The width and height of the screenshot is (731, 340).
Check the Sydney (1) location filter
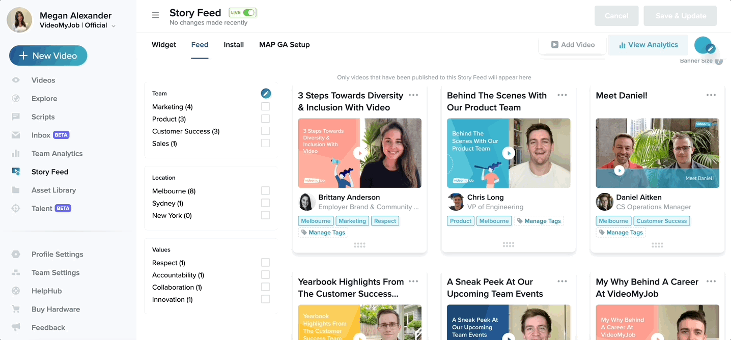[x=265, y=203]
